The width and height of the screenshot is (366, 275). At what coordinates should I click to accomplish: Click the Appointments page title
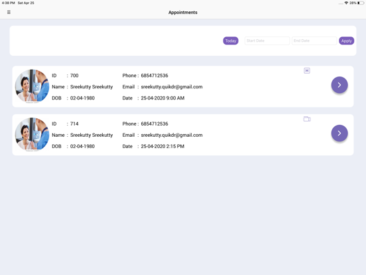click(183, 13)
